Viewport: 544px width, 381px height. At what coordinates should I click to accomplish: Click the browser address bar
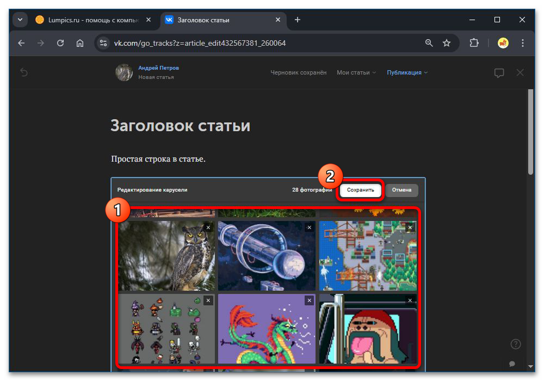[245, 42]
